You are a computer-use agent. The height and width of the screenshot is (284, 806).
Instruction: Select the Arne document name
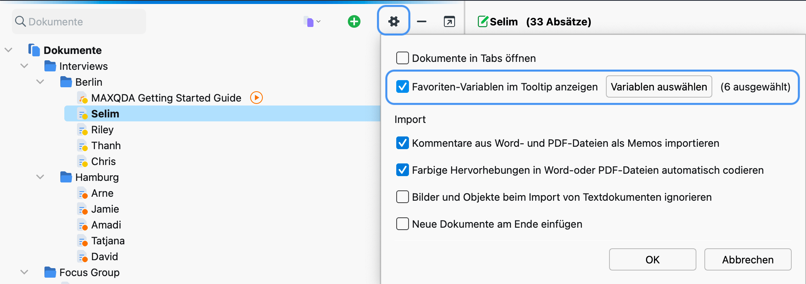[102, 193]
